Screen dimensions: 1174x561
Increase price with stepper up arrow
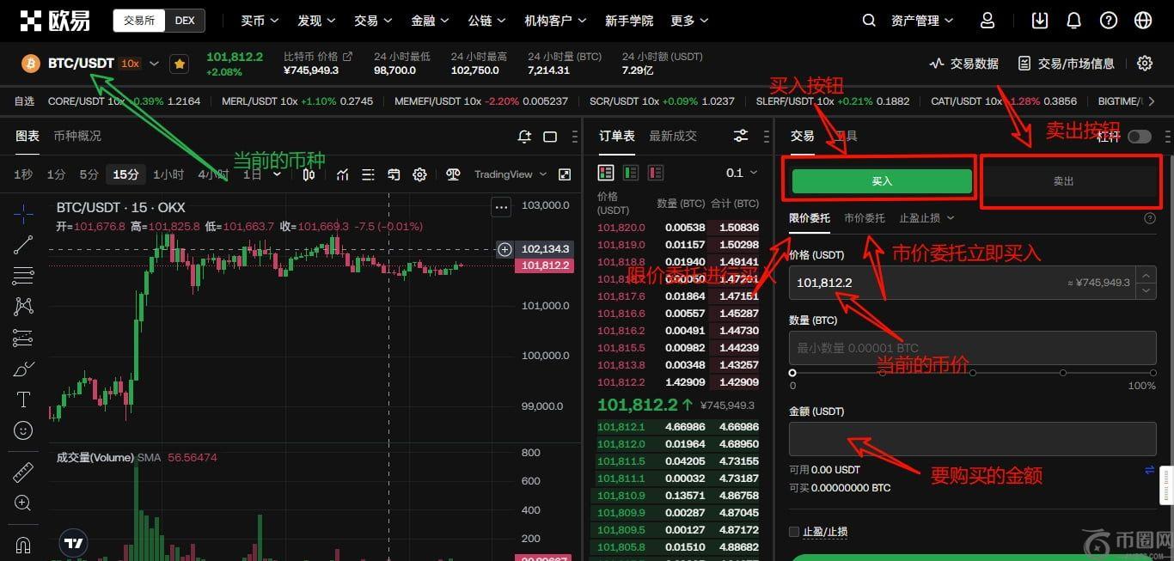[x=1146, y=275]
